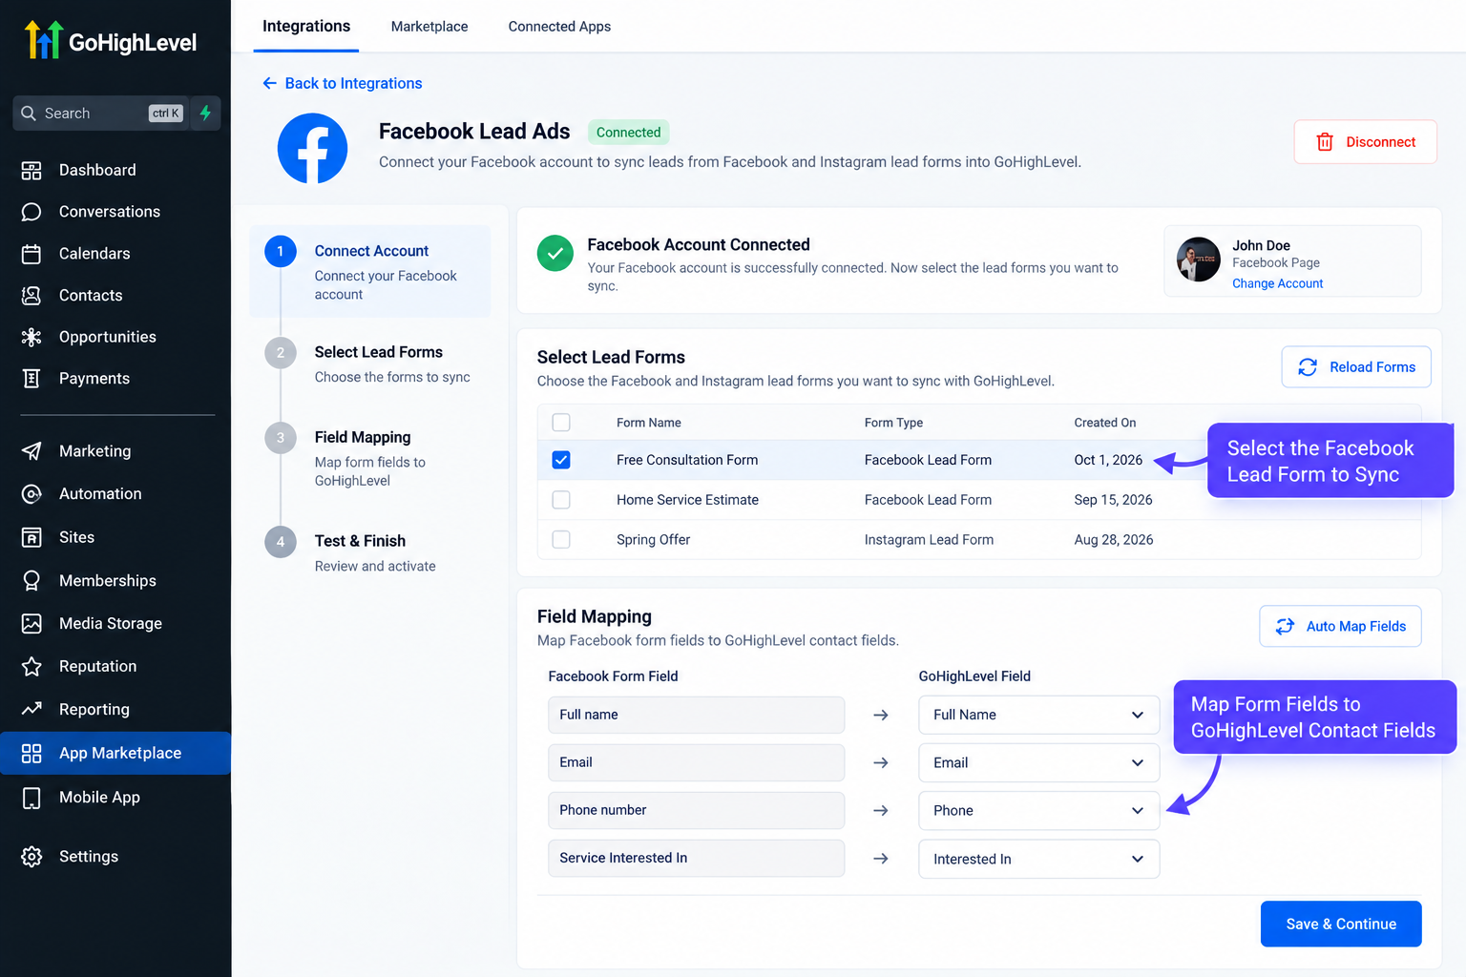Viewport: 1466px width, 977px height.
Task: Switch to the Marketplace tab
Action: pos(429,27)
